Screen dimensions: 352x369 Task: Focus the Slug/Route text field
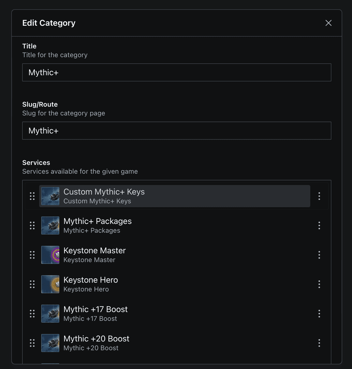pyautogui.click(x=177, y=131)
